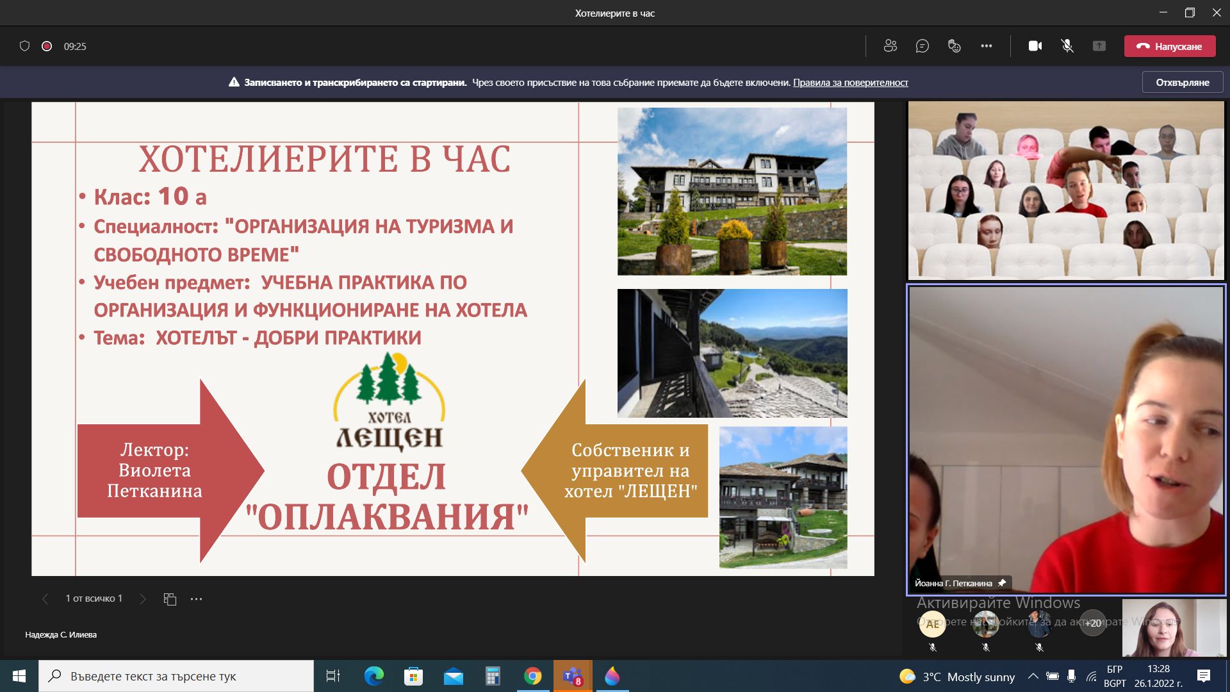1230x692 pixels.
Task: Leave the meeting with Напускане button
Action: 1170,46
